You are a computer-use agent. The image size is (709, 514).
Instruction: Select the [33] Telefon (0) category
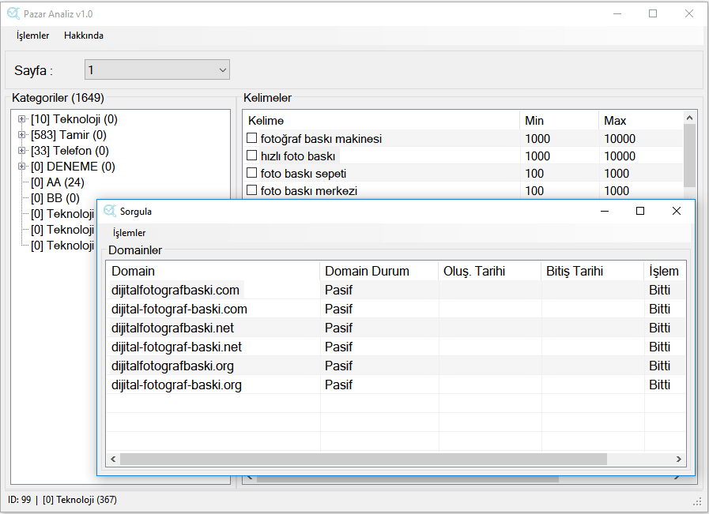coord(70,151)
